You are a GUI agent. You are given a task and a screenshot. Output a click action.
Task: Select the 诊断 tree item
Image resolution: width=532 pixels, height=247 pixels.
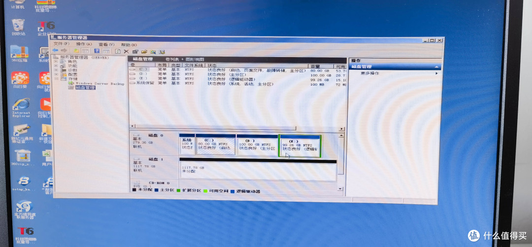pos(72,70)
